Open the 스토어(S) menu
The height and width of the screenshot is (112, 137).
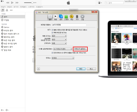(31, 7)
